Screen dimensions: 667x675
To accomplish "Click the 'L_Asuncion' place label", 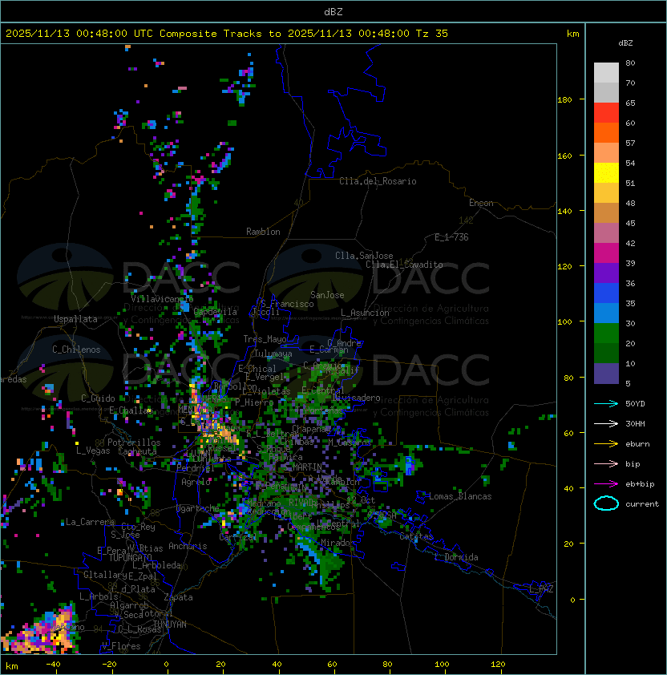I will 365,313.
